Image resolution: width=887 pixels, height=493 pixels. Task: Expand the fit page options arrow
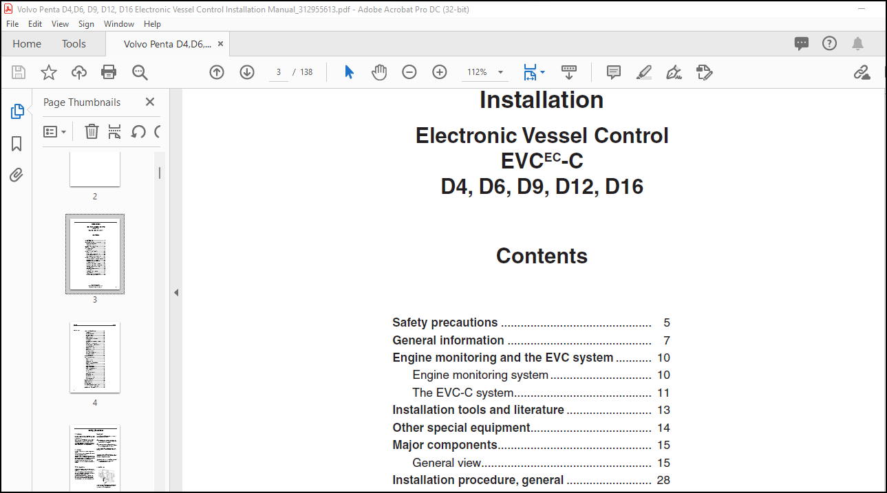(x=543, y=72)
